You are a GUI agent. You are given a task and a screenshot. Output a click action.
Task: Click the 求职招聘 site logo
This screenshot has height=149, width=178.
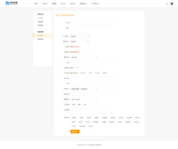pyautogui.click(x=12, y=3)
